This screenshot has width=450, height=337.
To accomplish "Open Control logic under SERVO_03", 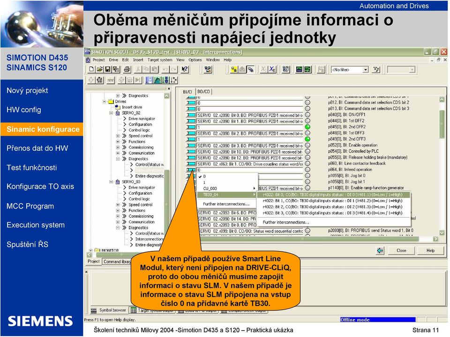I will pyautogui.click(x=139, y=199).
